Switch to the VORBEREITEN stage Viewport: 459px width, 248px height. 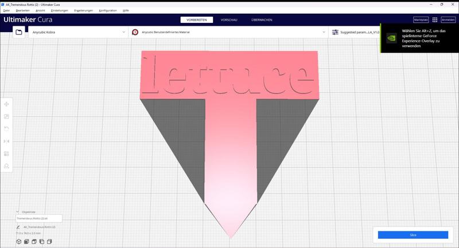(197, 19)
